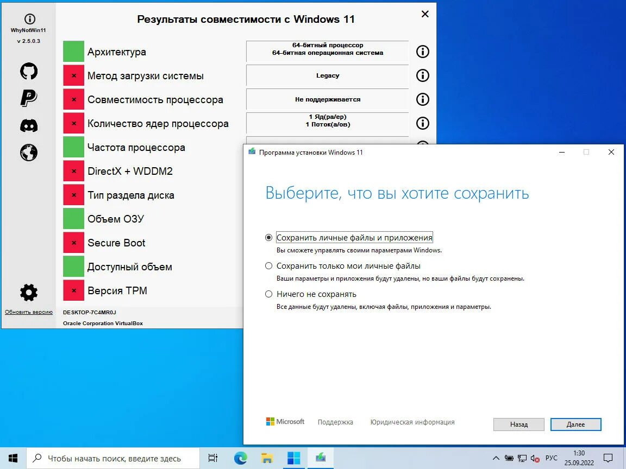Click the 'Legacy' result box
Image resolution: width=626 pixels, height=469 pixels.
tap(327, 75)
